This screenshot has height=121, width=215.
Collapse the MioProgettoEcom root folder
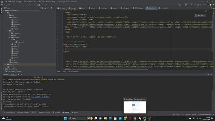coord(4,10)
